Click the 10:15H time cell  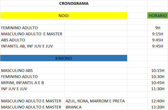[x=158, y=70]
